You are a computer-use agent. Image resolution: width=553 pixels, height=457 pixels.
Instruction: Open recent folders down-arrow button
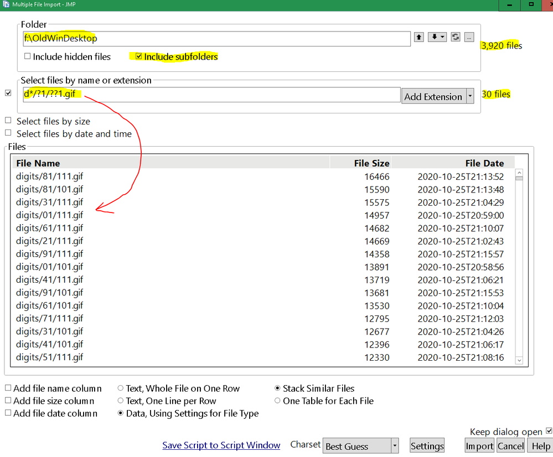pos(437,37)
